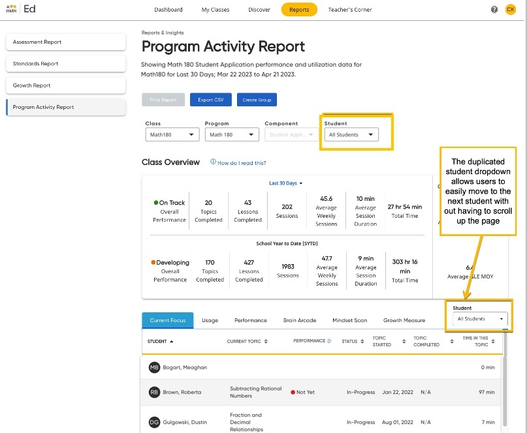This screenshot has width=527, height=433.
Task: Click the 27 hr 54 min Total Time value
Action: tap(405, 207)
